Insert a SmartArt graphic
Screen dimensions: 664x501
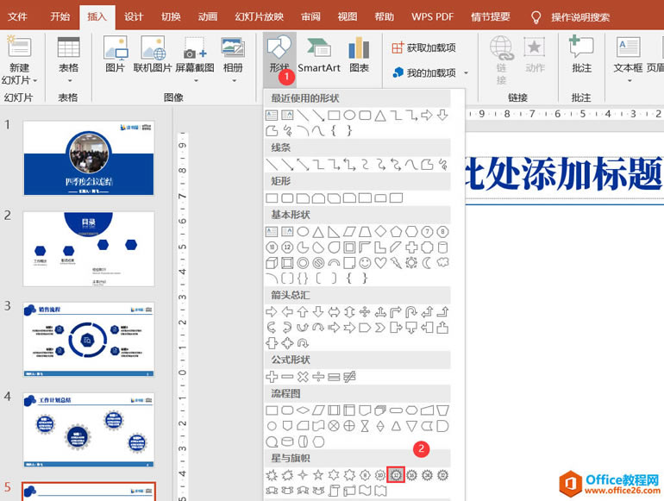click(x=319, y=54)
